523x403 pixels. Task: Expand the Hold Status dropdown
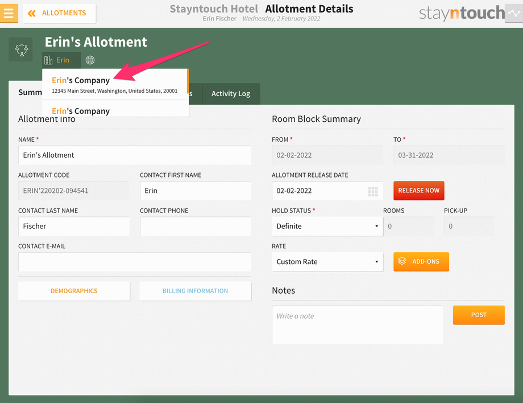327,227
